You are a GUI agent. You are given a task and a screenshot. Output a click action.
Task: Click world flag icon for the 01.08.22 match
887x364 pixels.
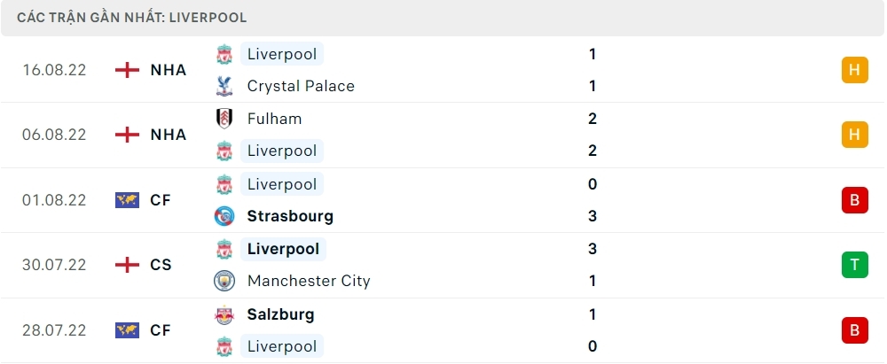click(x=128, y=200)
